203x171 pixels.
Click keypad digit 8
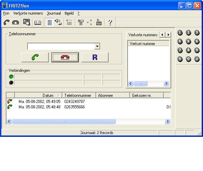click(188, 50)
